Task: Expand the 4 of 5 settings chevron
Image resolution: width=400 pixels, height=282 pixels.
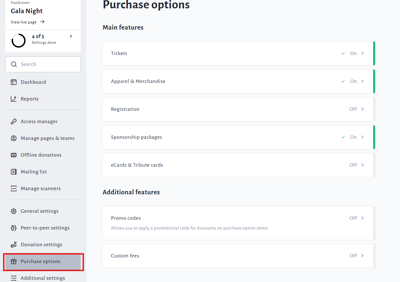Action: tap(71, 36)
